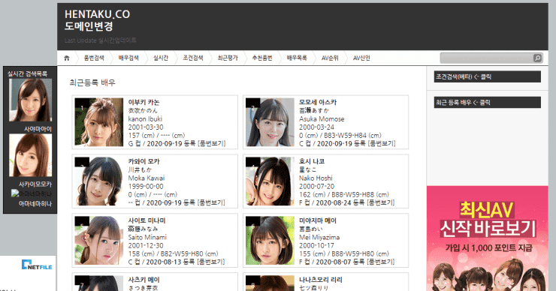This screenshot has height=291, width=556.
Task: Select the 실시간 menu item
Action: pos(161,58)
